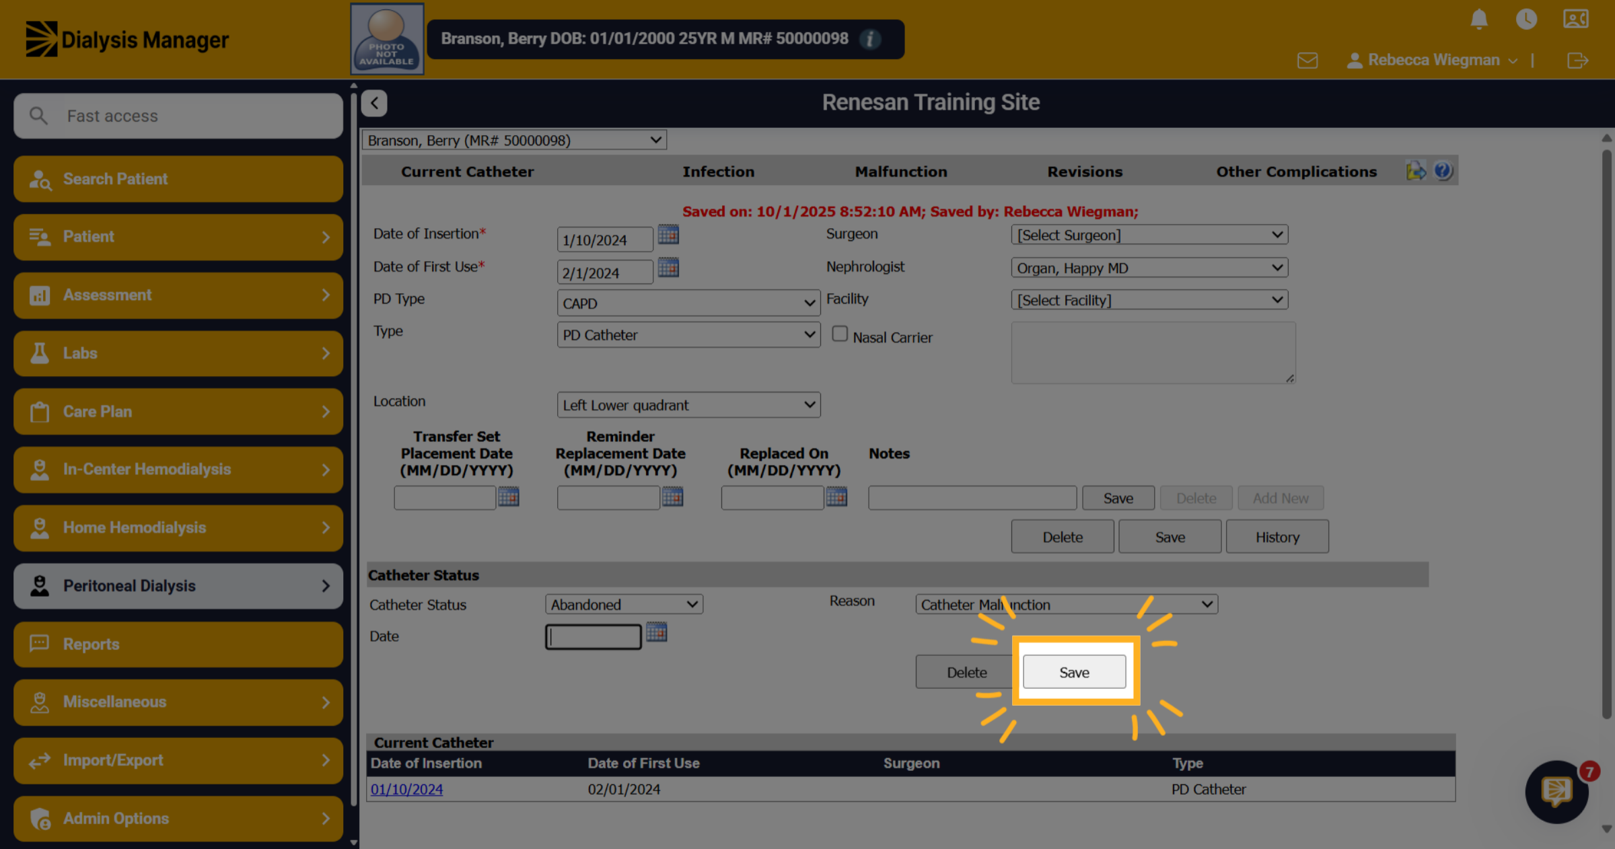Collapse the sidebar with back arrow button

tap(374, 103)
